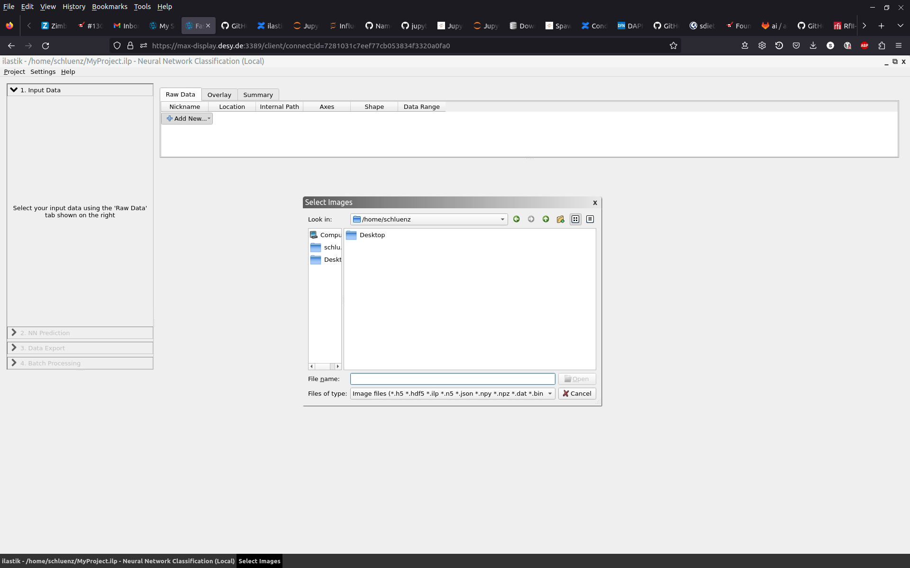Switch to detail view mode
Screen dimensions: 910x568
[590, 219]
